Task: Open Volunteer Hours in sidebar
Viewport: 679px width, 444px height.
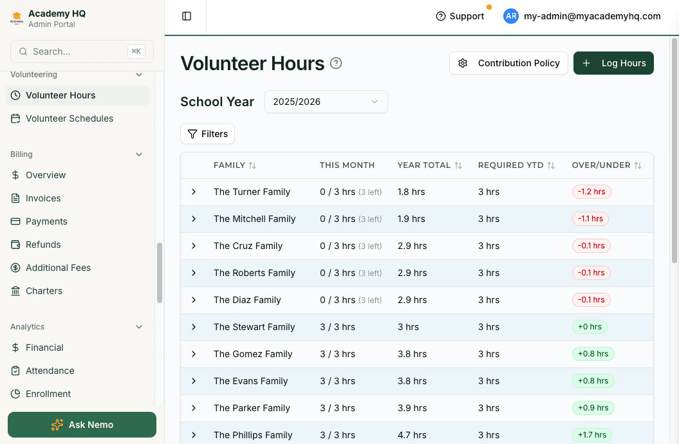Action: coord(77,95)
